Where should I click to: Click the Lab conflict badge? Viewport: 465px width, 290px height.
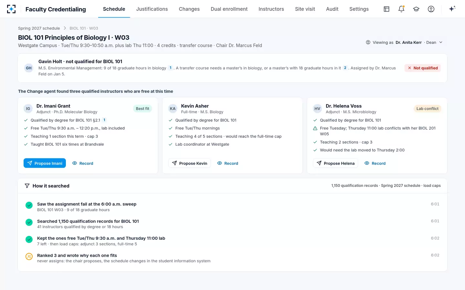pyautogui.click(x=427, y=109)
